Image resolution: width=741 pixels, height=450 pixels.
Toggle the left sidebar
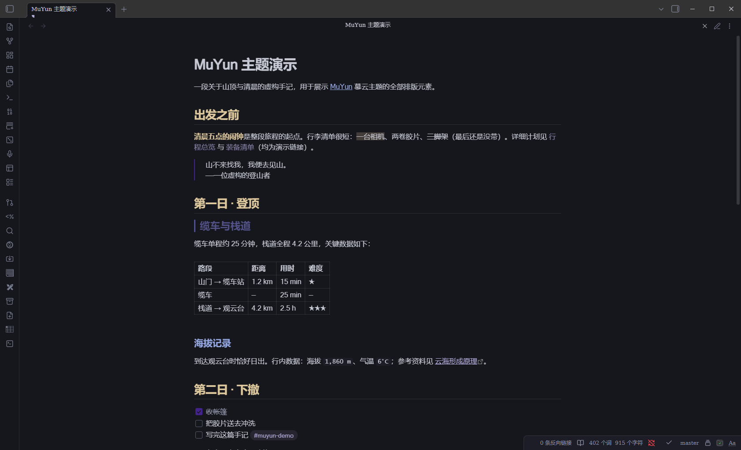point(10,9)
